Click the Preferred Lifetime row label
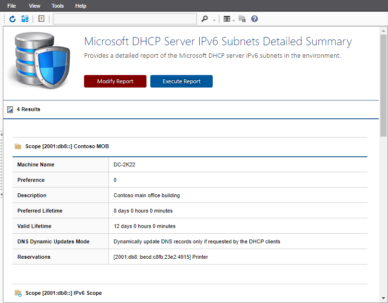The width and height of the screenshot is (388, 303). [40, 211]
